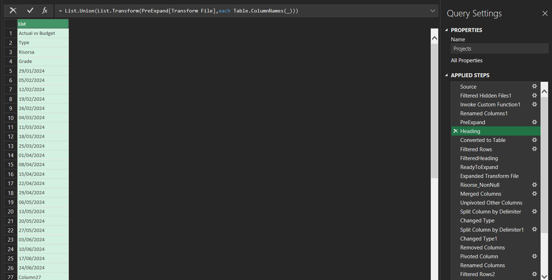Select the 'Risorsa' list item

pos(43,52)
